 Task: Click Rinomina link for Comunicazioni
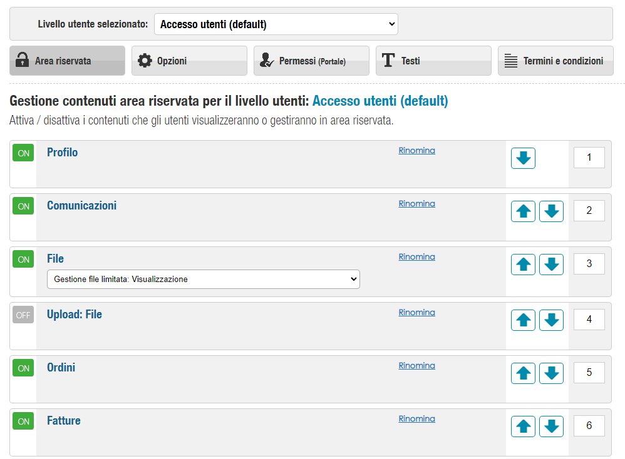coord(416,204)
